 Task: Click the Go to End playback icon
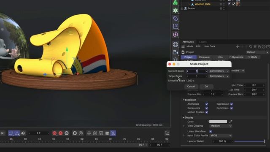point(3,133)
